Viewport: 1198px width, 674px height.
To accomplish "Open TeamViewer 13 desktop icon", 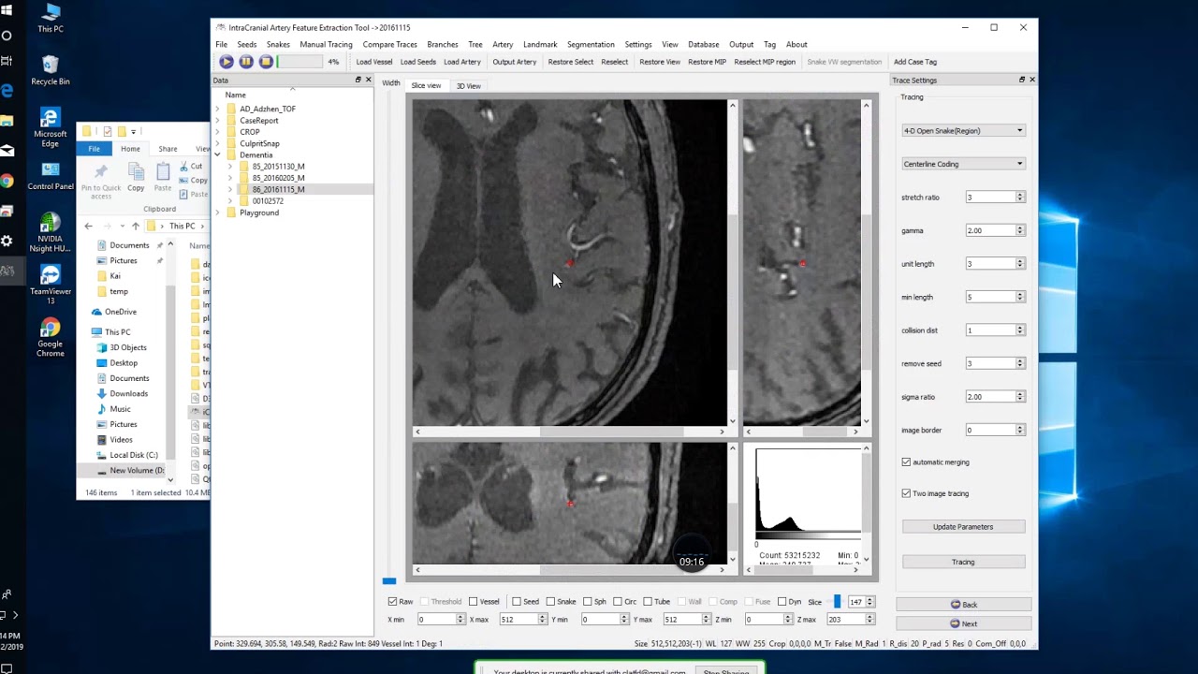I will (x=50, y=285).
